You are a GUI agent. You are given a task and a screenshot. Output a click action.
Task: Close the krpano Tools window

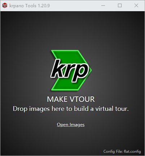coord(136,5)
